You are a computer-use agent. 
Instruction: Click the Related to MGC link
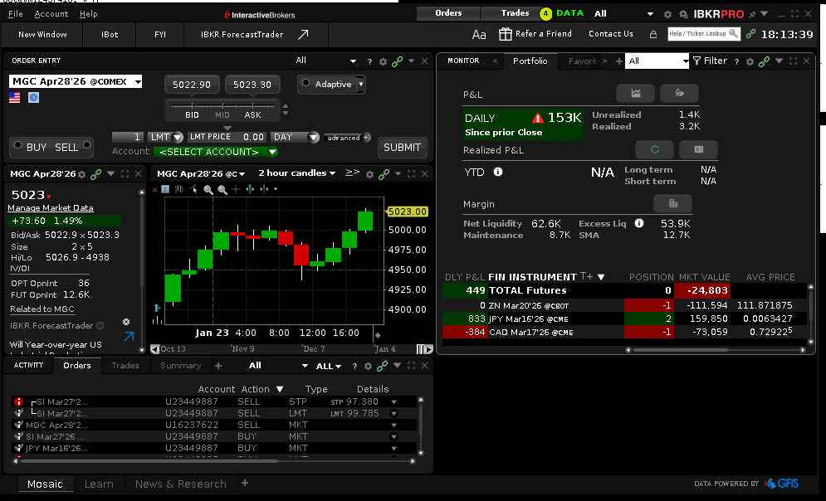[42, 309]
